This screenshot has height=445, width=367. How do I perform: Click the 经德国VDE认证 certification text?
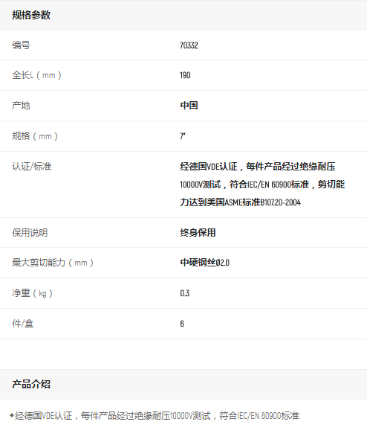pos(209,167)
